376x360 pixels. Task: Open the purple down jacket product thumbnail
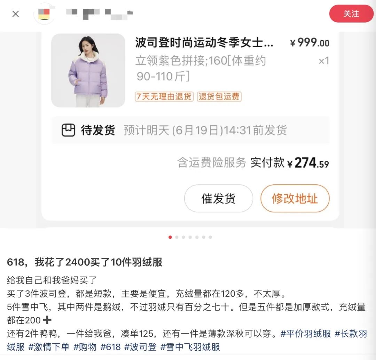tap(88, 70)
